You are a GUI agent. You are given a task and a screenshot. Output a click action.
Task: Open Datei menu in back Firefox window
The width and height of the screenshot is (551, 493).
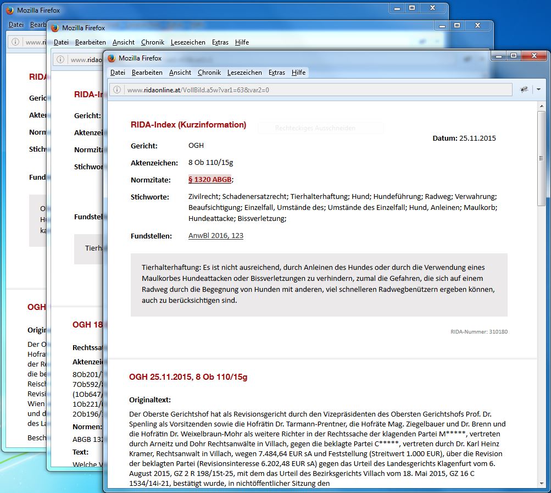16,25
